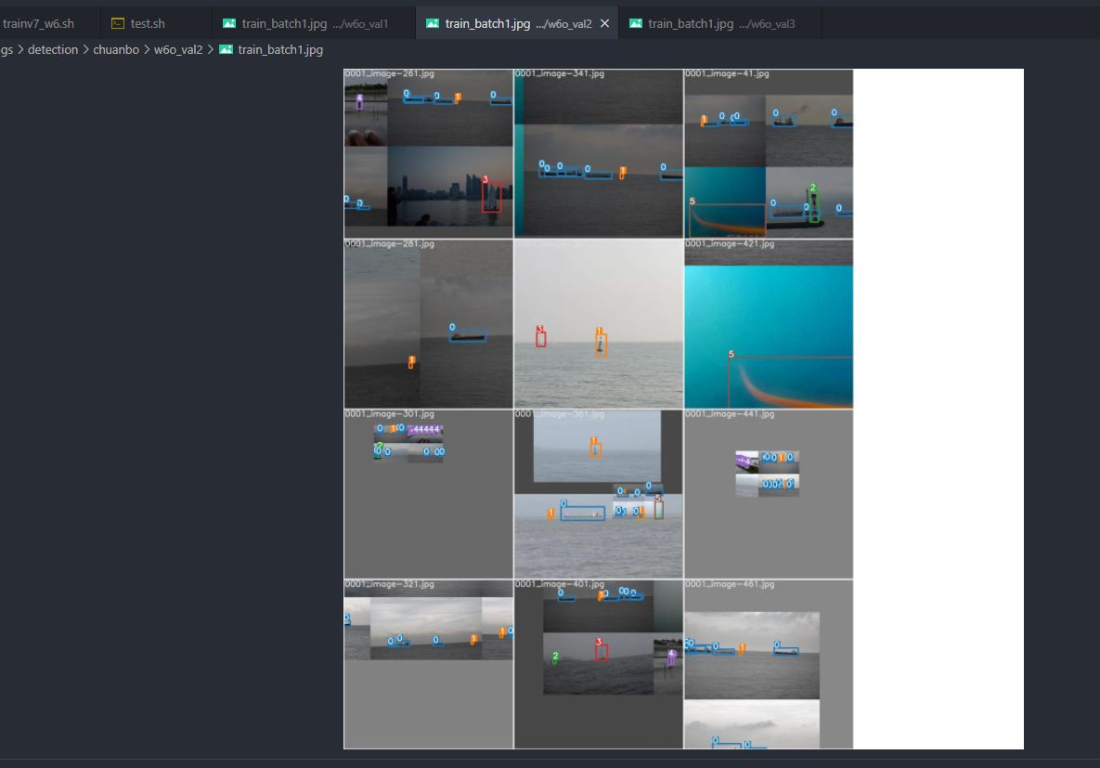Image resolution: width=1100 pixels, height=768 pixels.
Task: Open the w6o_val2 breadcrumb folder
Action: click(x=178, y=49)
